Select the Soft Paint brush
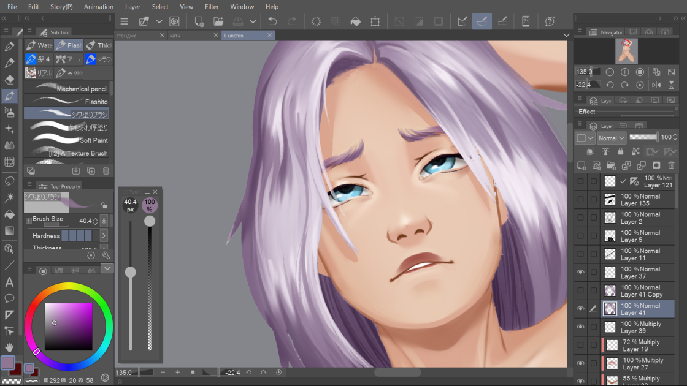 pos(66,140)
